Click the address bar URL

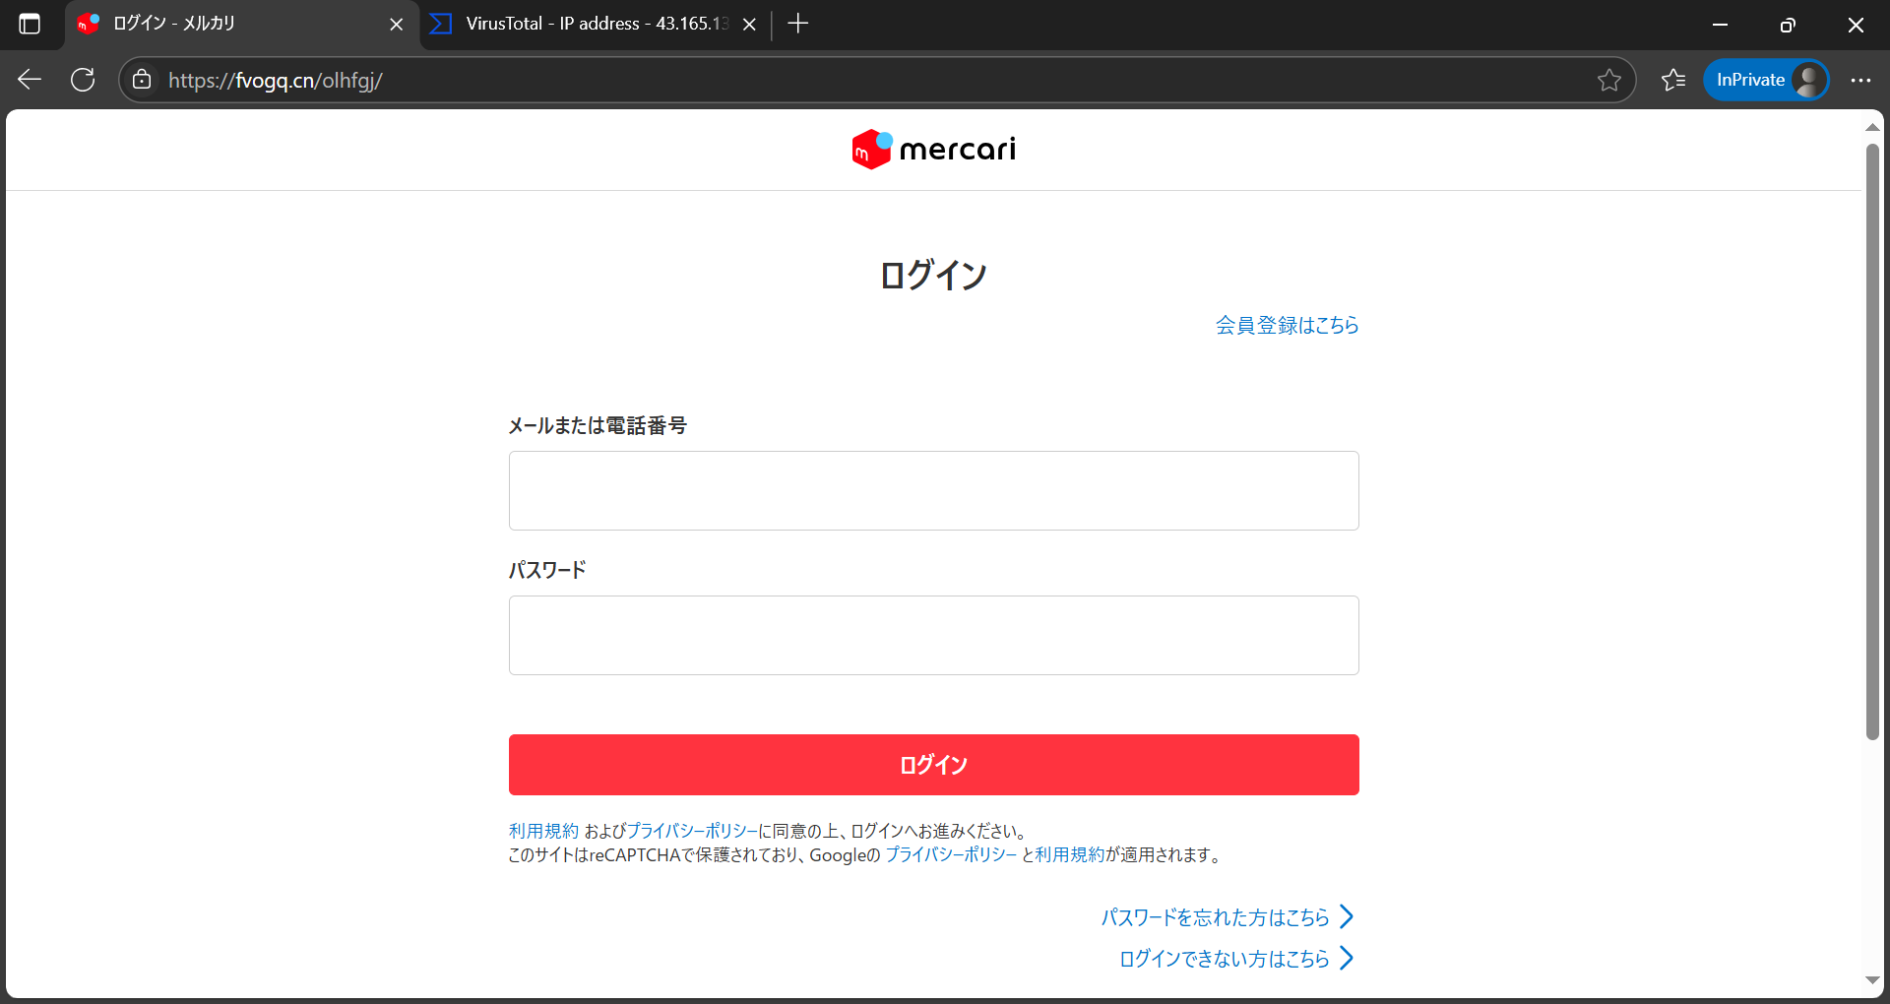tap(276, 80)
